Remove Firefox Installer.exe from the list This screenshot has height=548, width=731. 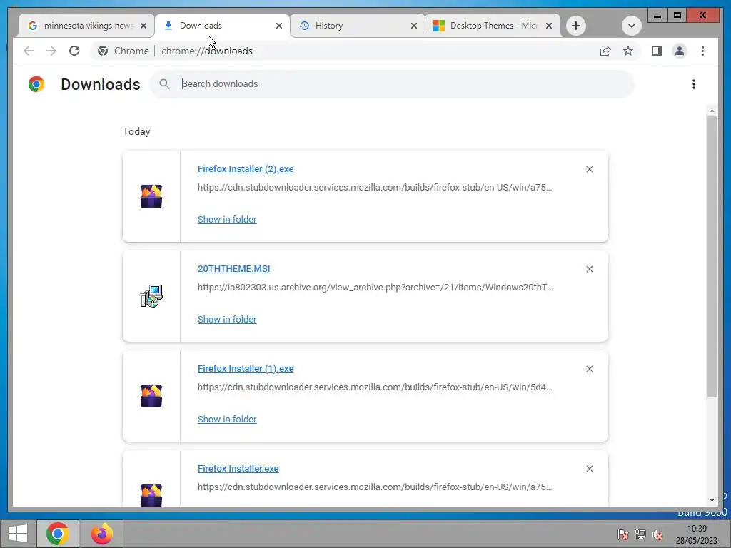[589, 469]
